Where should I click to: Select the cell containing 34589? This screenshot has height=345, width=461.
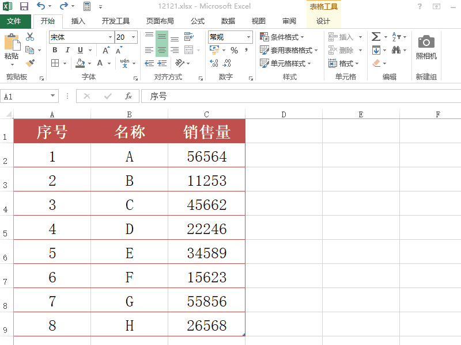(206, 252)
